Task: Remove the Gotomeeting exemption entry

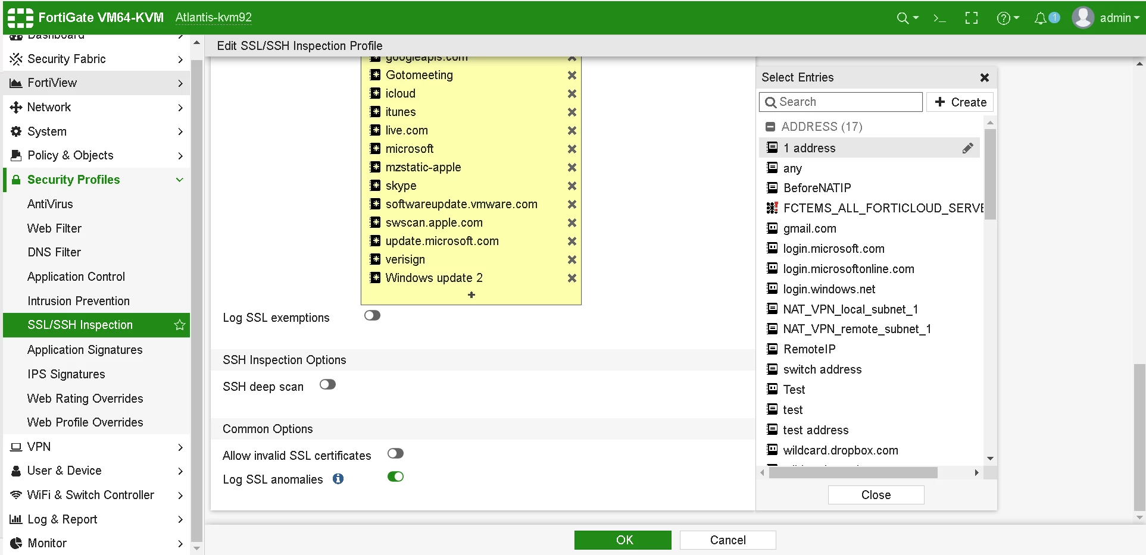Action: click(x=572, y=75)
